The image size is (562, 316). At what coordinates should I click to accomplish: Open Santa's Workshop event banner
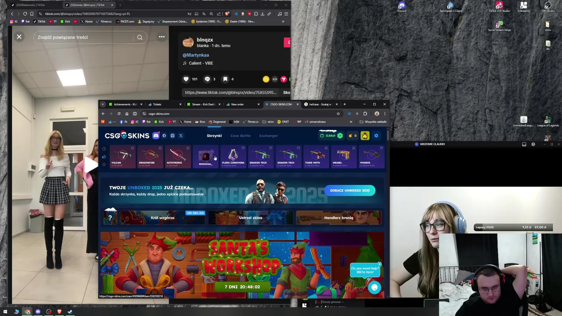point(242,265)
